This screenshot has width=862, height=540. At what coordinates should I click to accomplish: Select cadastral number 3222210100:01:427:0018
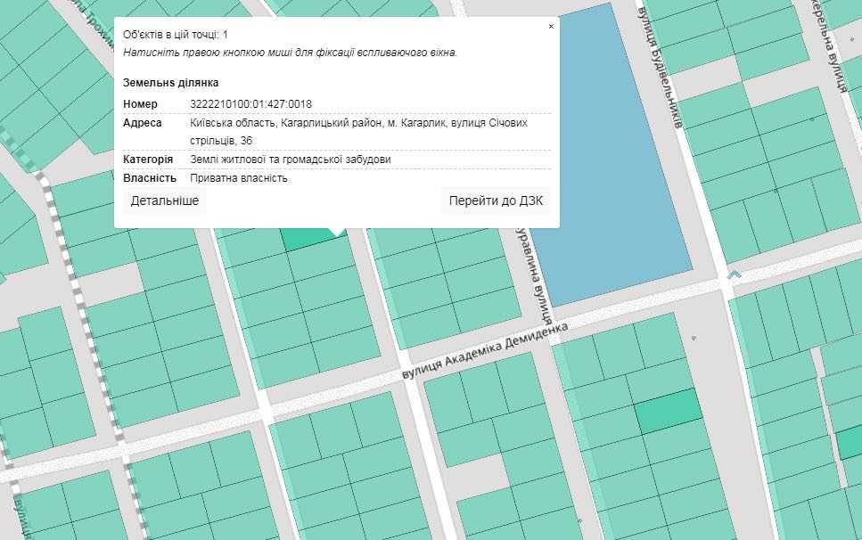click(250, 104)
